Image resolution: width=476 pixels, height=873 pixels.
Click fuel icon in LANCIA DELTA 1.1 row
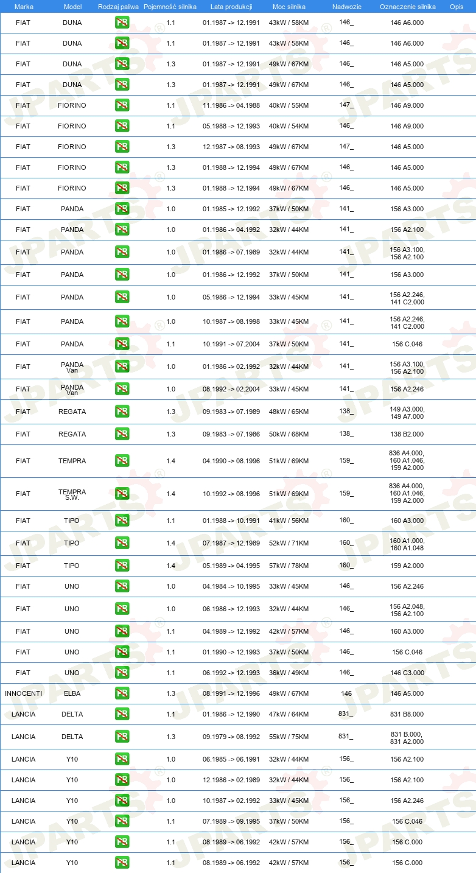pos(122,714)
